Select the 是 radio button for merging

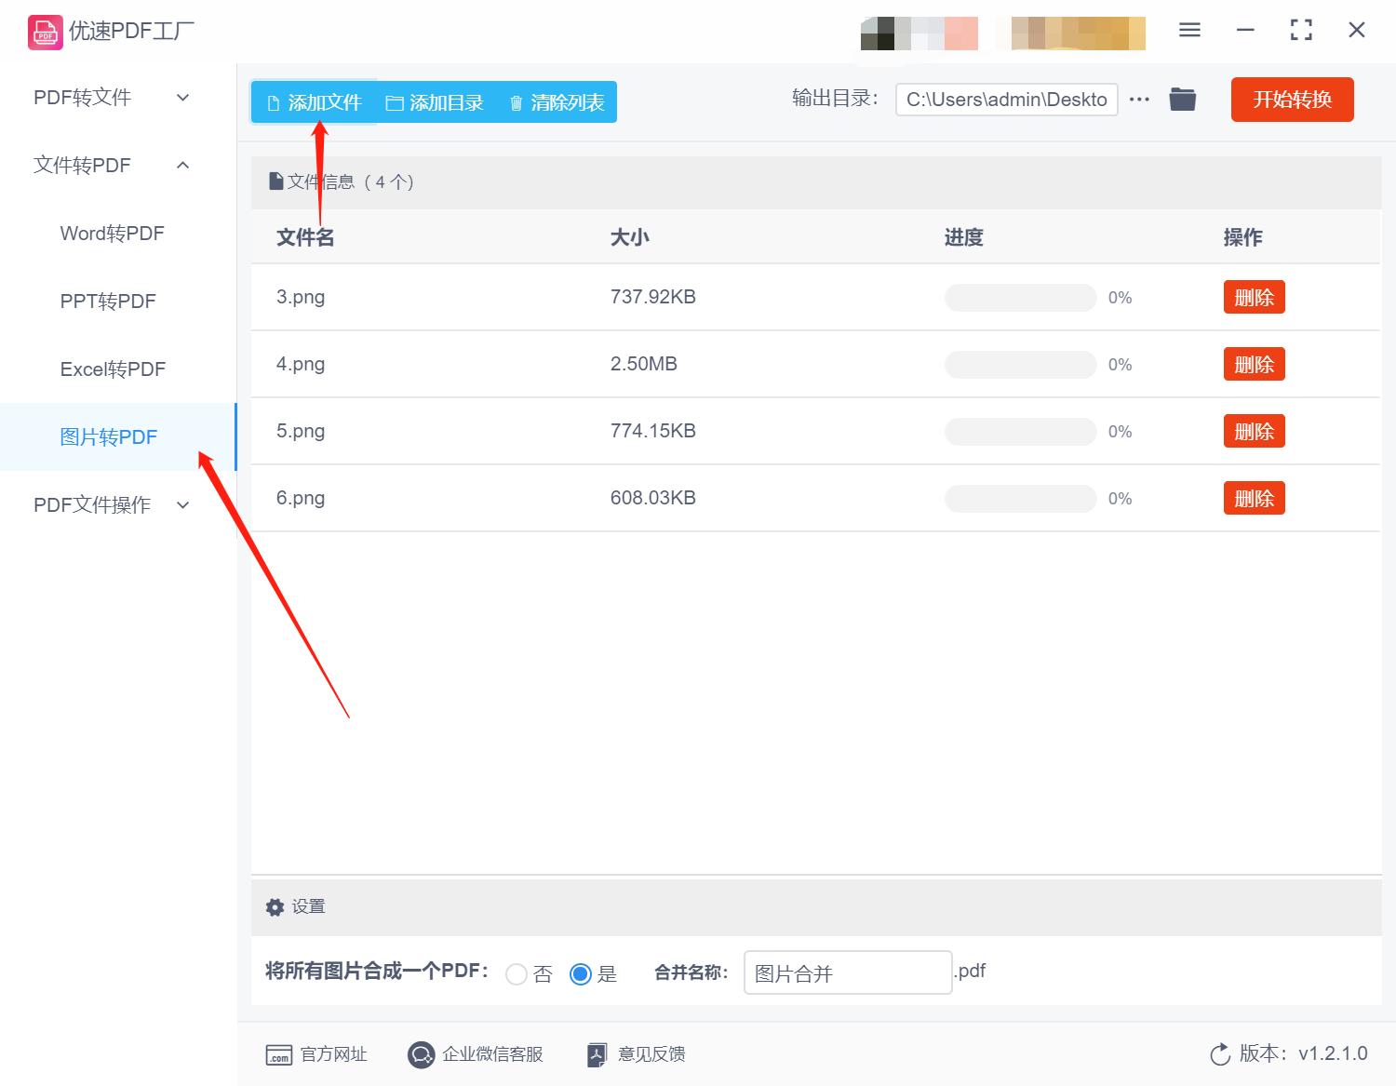point(581,973)
